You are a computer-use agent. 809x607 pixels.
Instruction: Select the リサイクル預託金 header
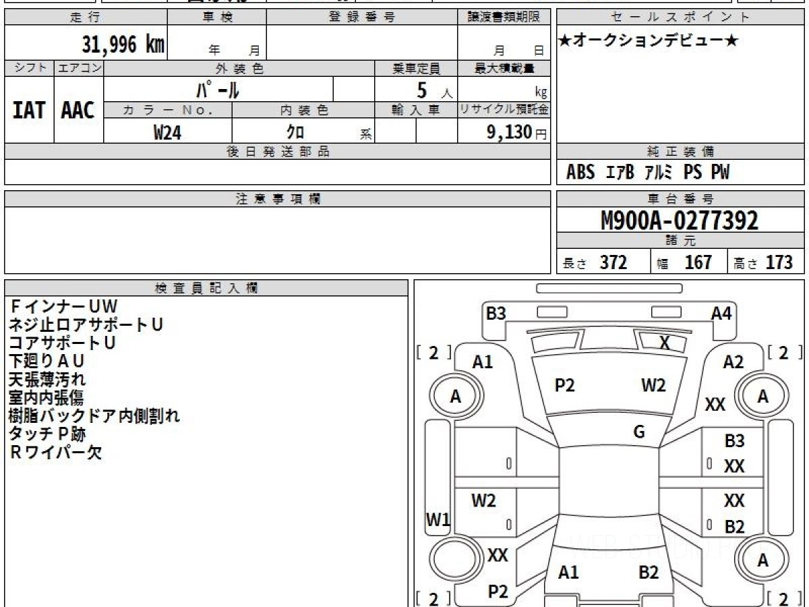(x=504, y=110)
